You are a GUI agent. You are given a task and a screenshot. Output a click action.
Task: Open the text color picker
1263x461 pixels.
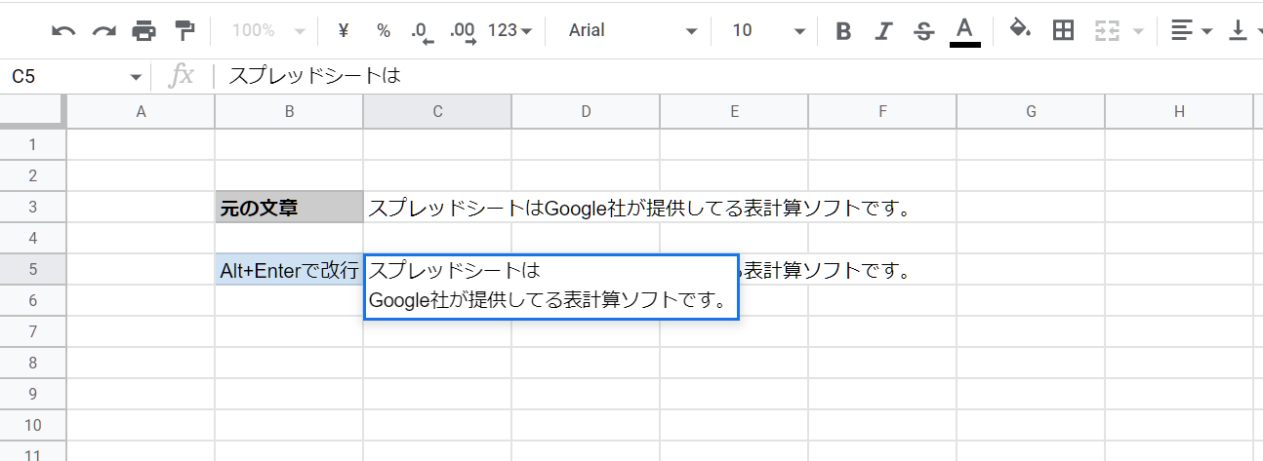(x=964, y=31)
